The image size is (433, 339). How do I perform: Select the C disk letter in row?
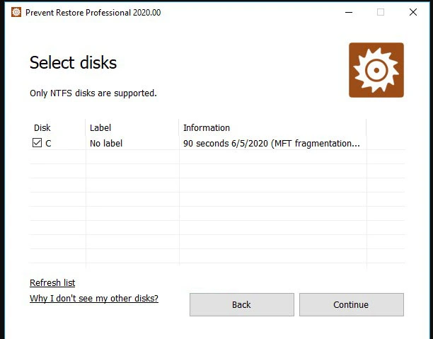pyautogui.click(x=48, y=144)
